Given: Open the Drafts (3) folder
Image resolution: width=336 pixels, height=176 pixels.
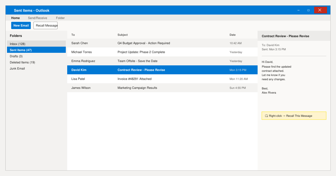Looking at the screenshot, I should point(36,56).
